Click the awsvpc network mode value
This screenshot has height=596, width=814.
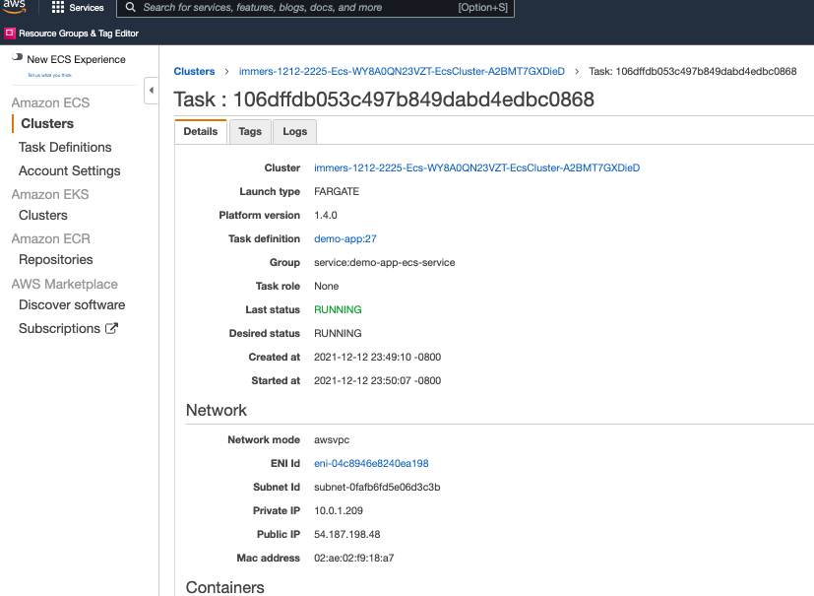(x=332, y=440)
